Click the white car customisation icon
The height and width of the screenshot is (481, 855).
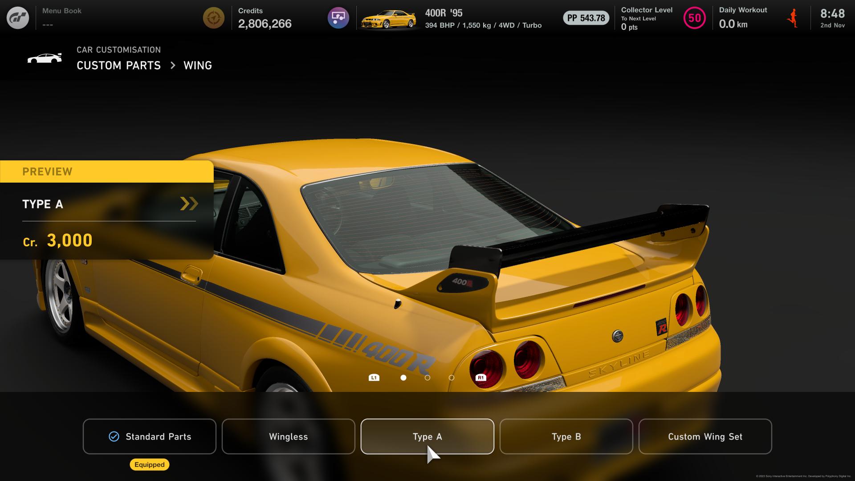(x=45, y=58)
